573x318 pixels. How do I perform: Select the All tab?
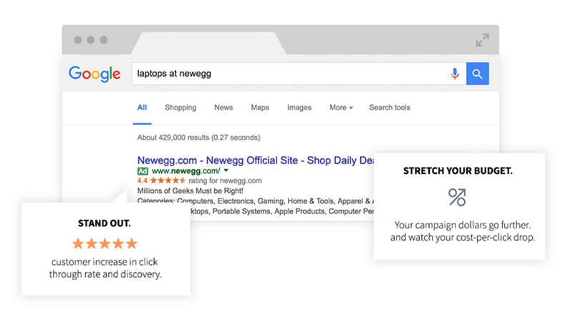(142, 107)
